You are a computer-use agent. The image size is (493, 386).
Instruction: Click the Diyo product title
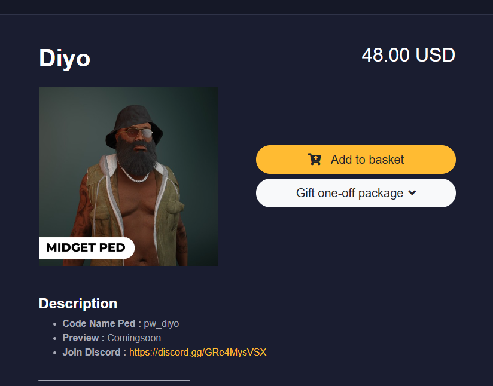point(64,58)
